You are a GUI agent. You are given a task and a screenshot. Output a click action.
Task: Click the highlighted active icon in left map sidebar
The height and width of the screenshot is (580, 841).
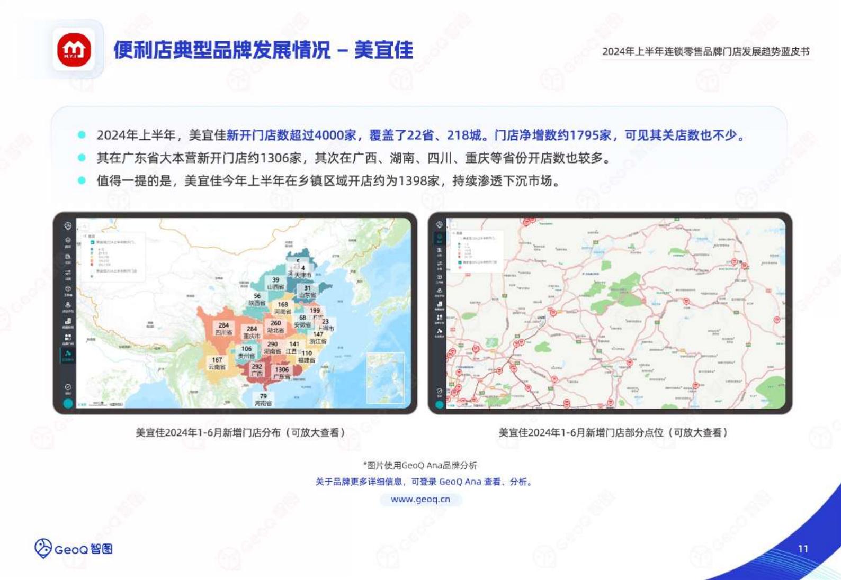tap(68, 355)
